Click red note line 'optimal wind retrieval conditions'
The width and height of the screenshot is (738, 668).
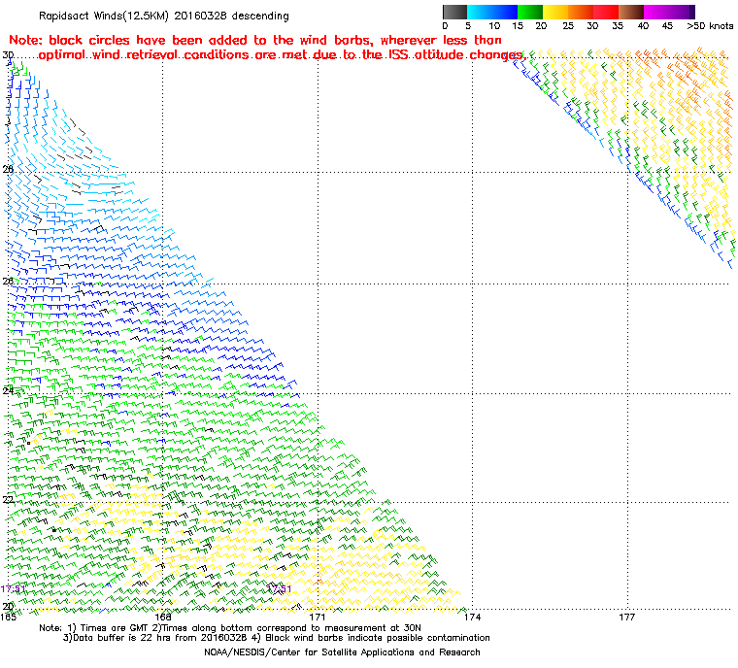[281, 55]
